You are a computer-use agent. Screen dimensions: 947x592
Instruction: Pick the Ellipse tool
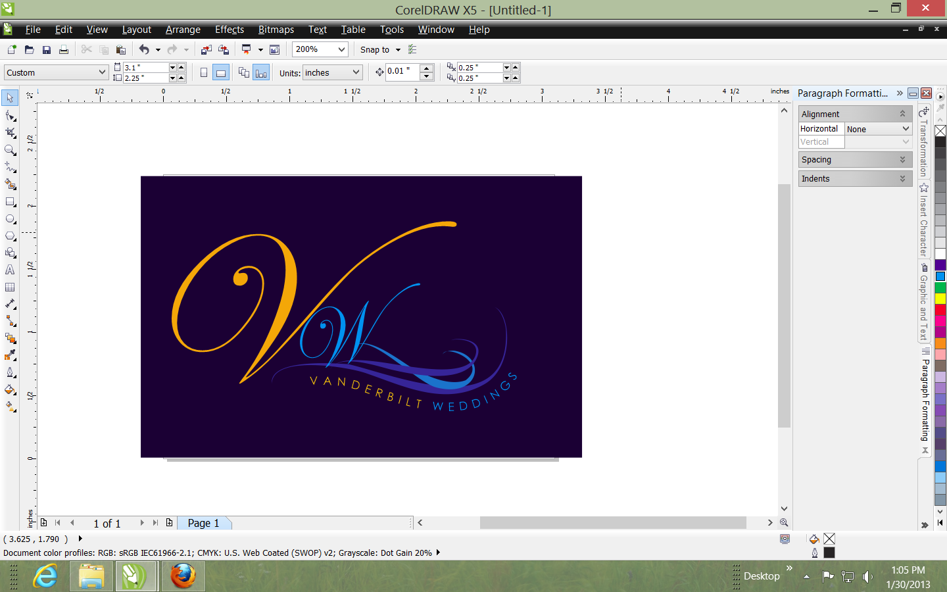click(x=10, y=219)
